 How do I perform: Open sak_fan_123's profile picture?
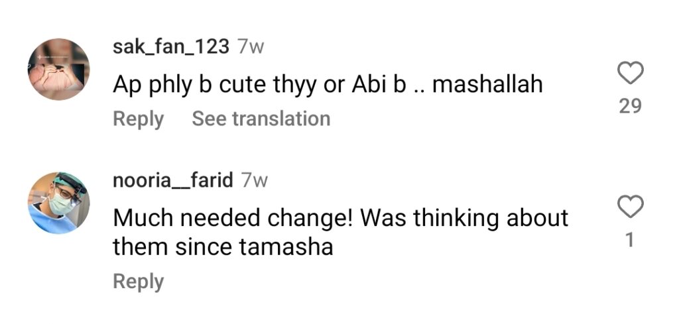(x=59, y=69)
